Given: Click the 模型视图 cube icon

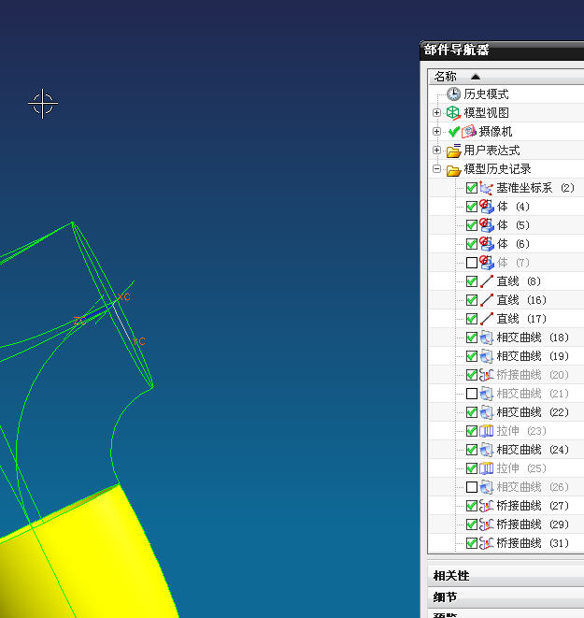Looking at the screenshot, I should (x=454, y=113).
